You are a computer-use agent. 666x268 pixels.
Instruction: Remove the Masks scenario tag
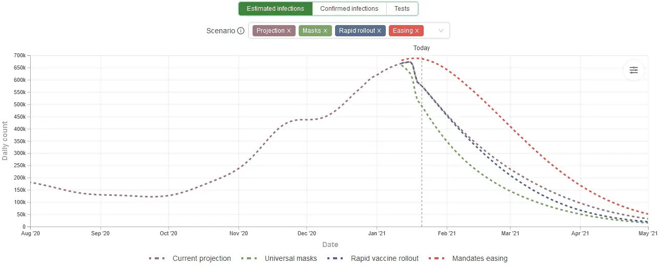click(x=325, y=31)
